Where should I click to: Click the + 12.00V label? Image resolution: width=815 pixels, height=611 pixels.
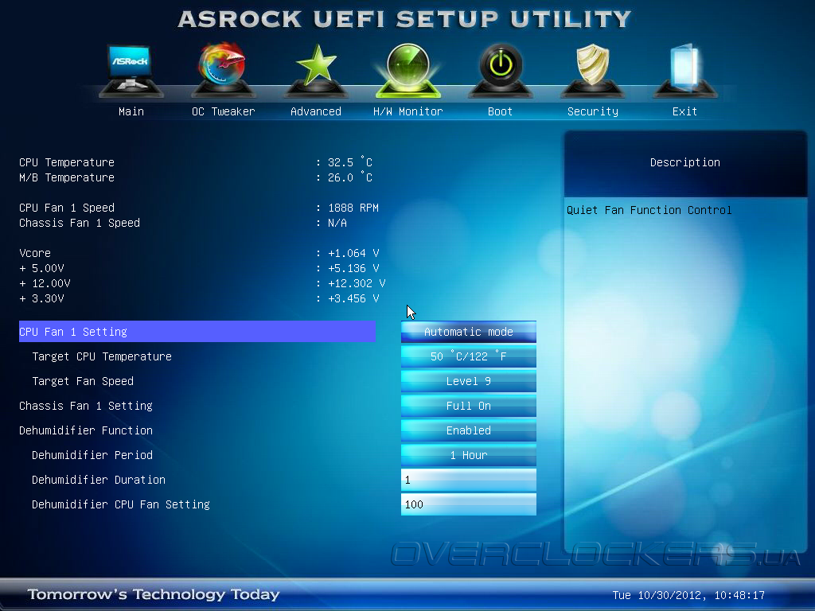(45, 283)
